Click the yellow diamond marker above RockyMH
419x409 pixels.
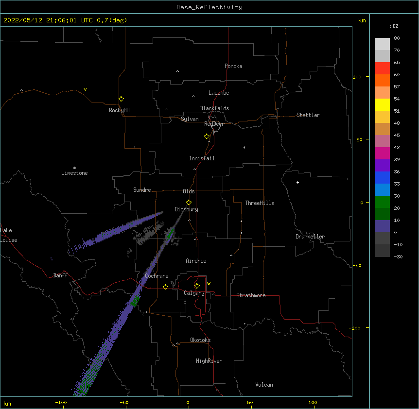tap(121, 99)
